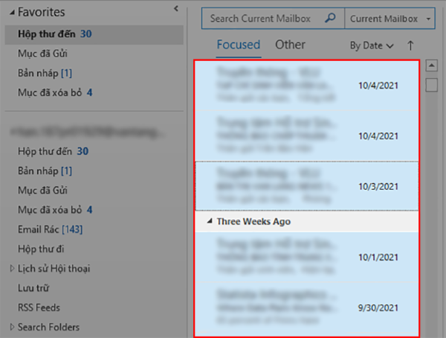Expand the Lịch sử Hội thoại folder
This screenshot has width=446, height=338.
click(x=11, y=269)
